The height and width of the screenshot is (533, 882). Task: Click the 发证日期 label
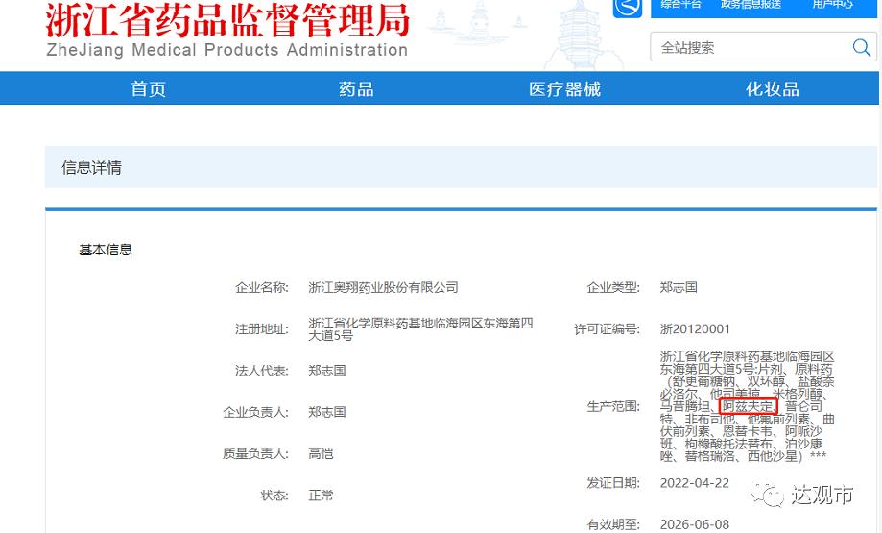[613, 483]
